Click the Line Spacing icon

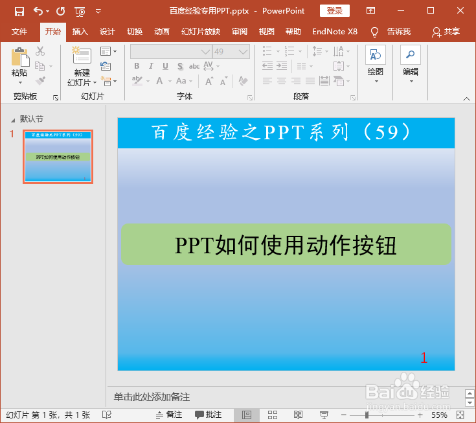(317, 51)
